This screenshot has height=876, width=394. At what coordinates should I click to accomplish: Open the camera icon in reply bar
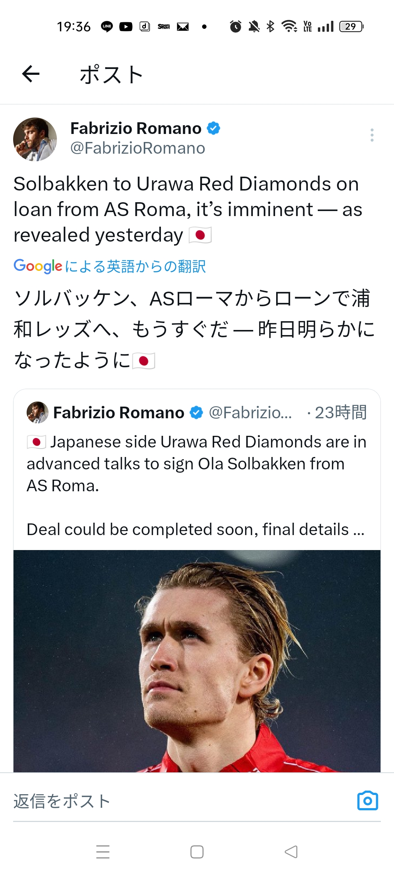(x=367, y=801)
